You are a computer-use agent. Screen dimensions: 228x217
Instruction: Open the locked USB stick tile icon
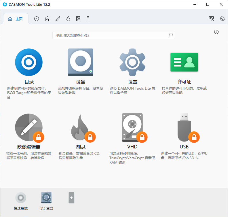pos(188,128)
